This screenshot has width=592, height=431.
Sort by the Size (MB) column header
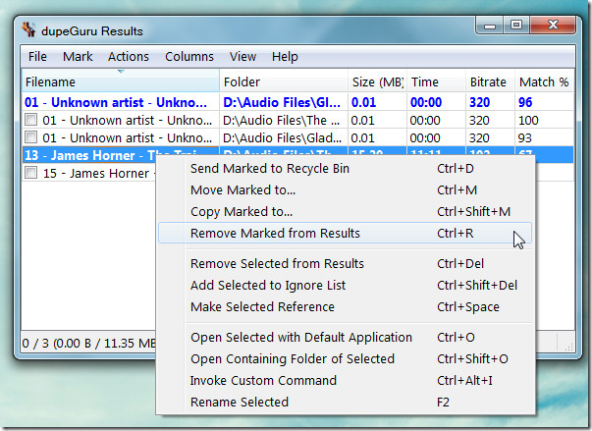click(378, 81)
